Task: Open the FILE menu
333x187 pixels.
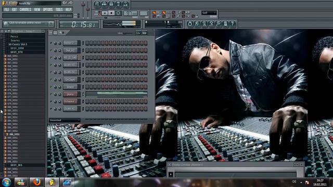Action: pos(6,9)
